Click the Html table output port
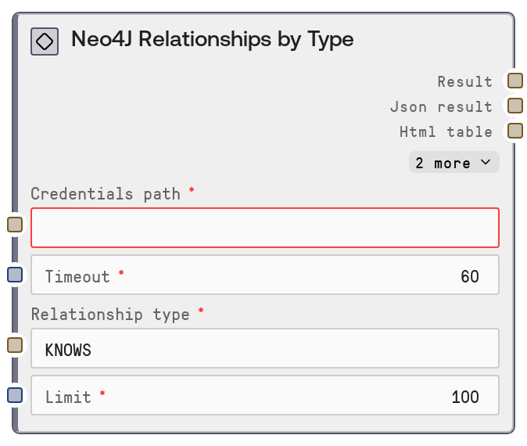Image resolution: width=527 pixels, height=446 pixels. tap(514, 131)
